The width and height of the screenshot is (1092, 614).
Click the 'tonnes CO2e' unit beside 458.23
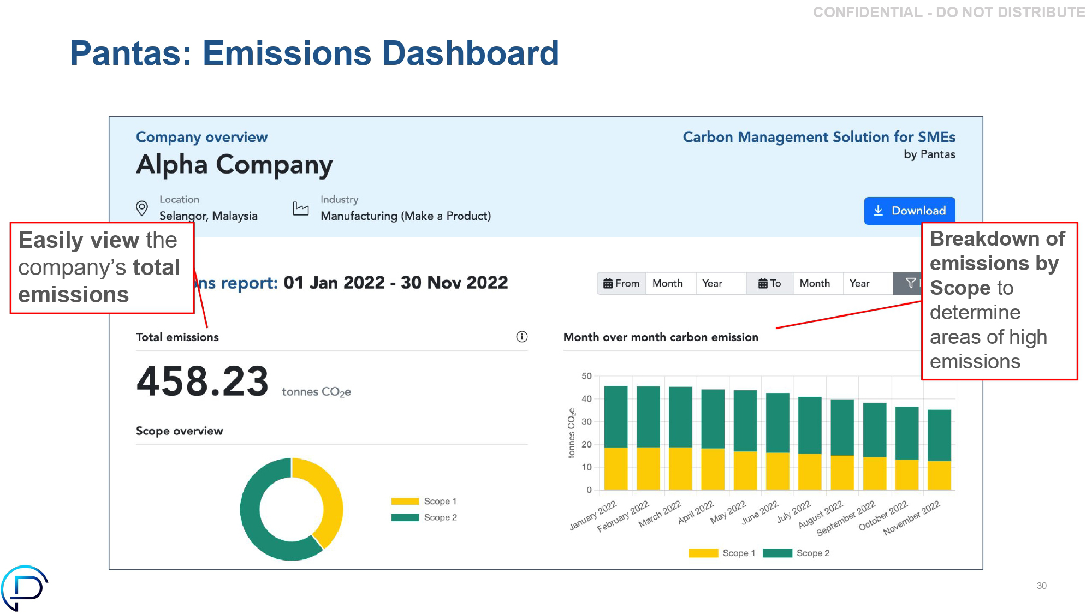click(x=316, y=392)
